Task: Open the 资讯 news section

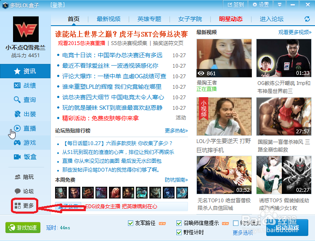Action: click(x=25, y=71)
